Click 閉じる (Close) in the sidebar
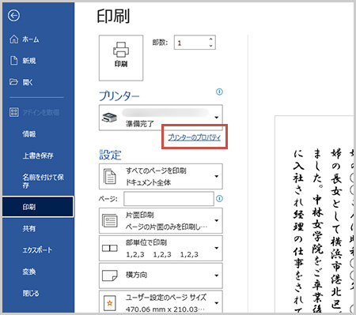356x315 pixels. coord(31,293)
